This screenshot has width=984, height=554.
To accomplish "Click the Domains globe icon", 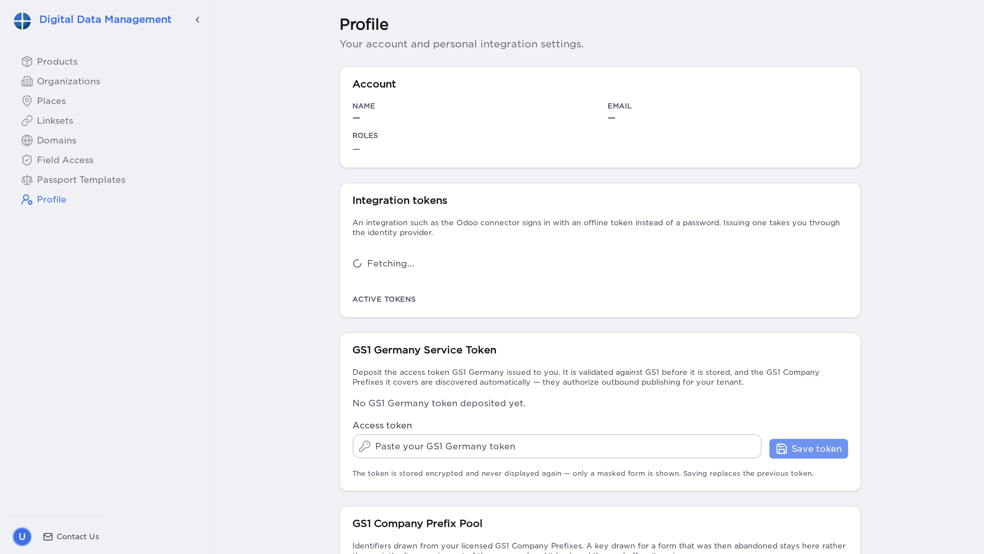I will click(27, 140).
